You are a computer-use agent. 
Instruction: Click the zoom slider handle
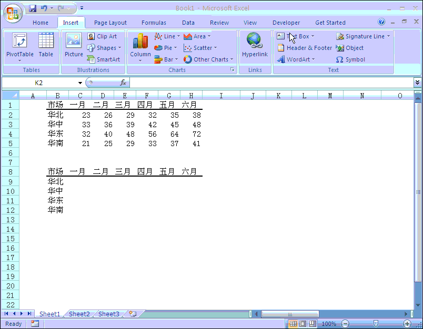376,323
